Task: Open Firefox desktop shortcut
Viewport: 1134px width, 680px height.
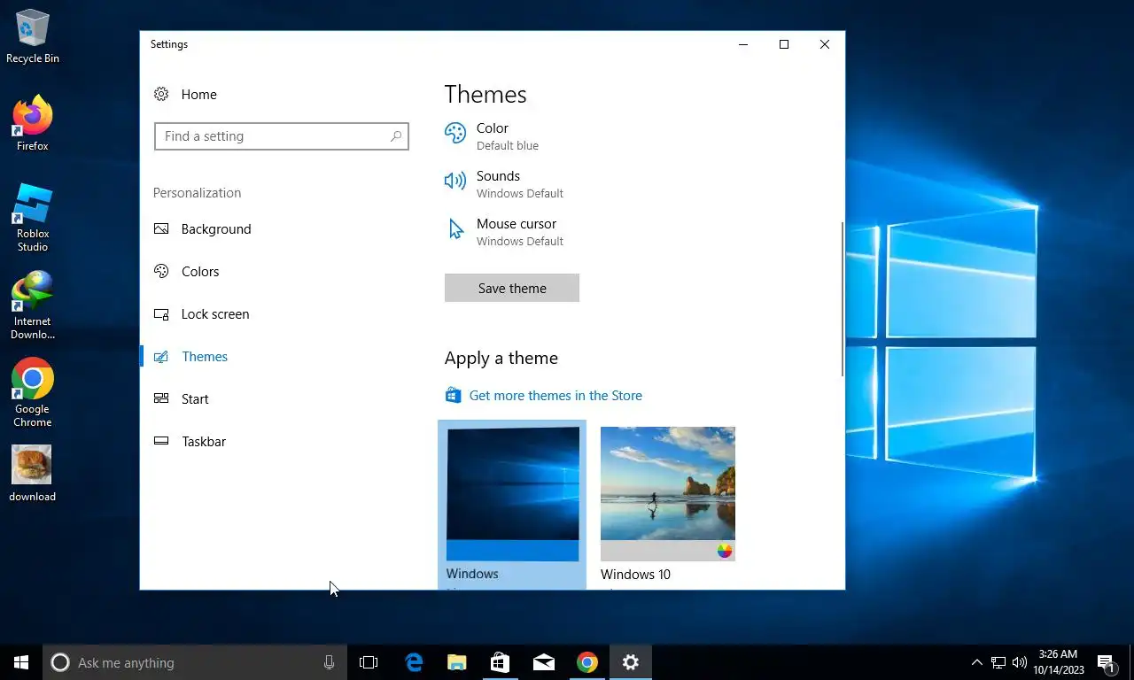Action: pyautogui.click(x=33, y=123)
